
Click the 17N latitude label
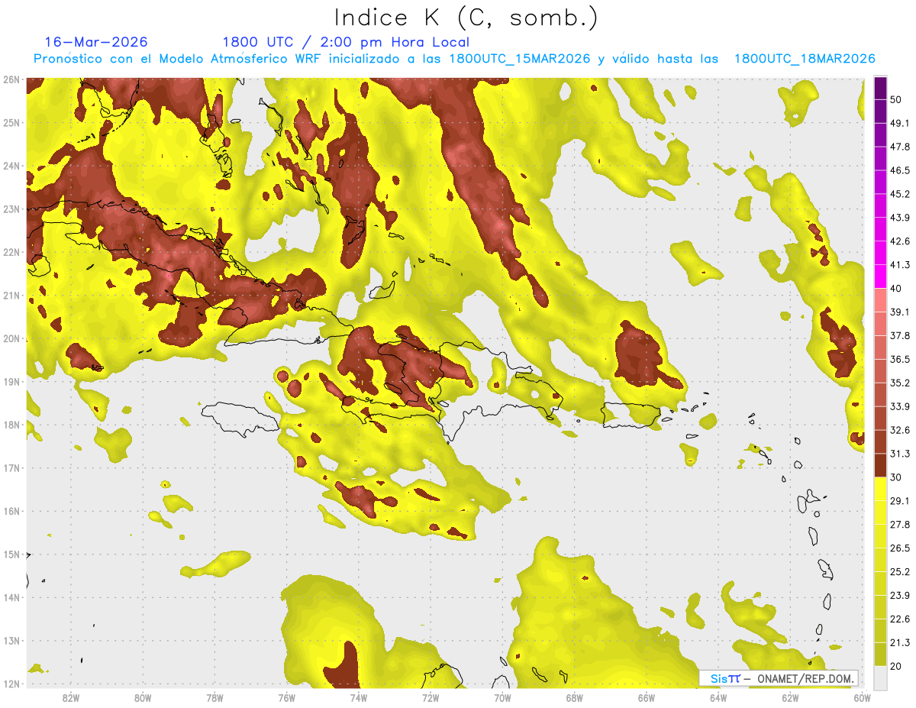point(11,468)
